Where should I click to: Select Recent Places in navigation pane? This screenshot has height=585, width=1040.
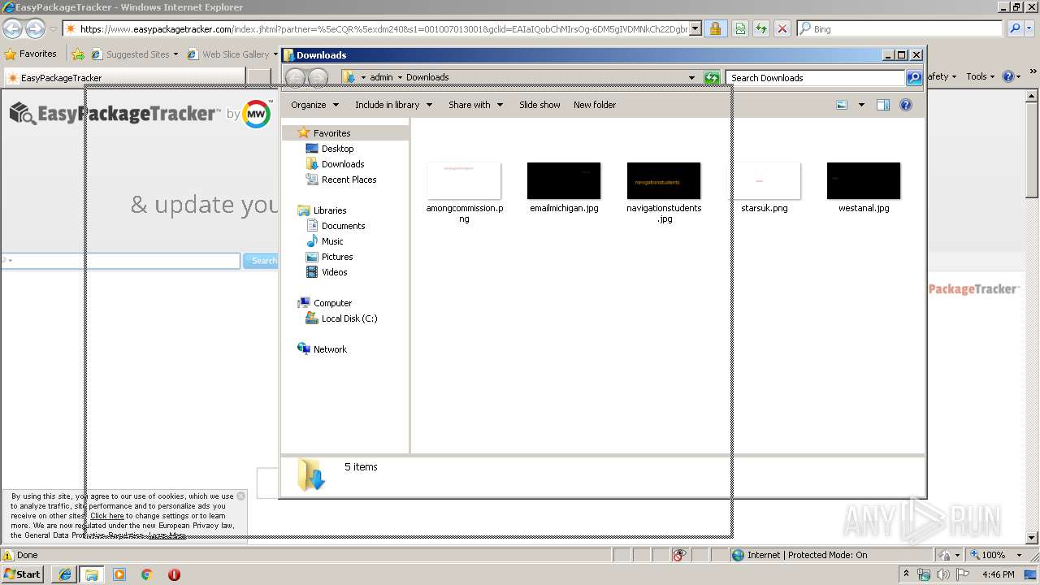point(349,180)
